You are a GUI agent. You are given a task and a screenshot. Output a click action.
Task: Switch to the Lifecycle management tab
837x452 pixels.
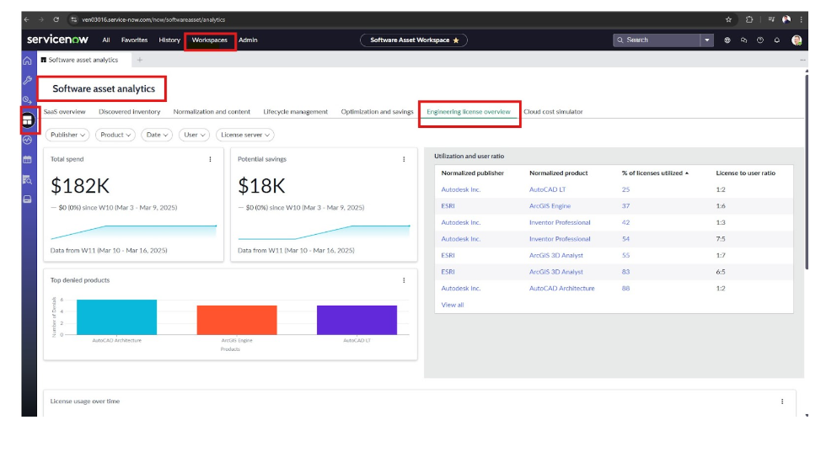(296, 112)
